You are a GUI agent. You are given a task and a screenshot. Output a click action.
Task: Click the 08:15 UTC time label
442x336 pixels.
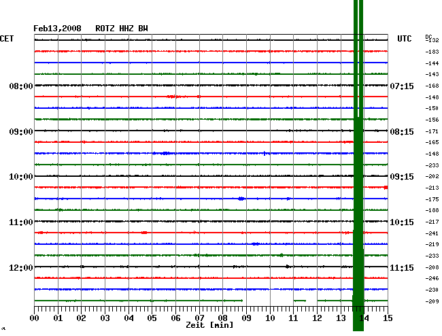(x=402, y=132)
